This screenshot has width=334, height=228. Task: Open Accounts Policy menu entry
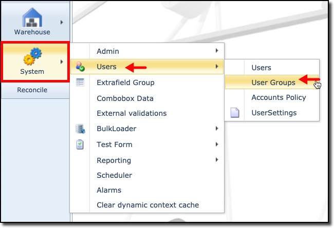click(279, 97)
